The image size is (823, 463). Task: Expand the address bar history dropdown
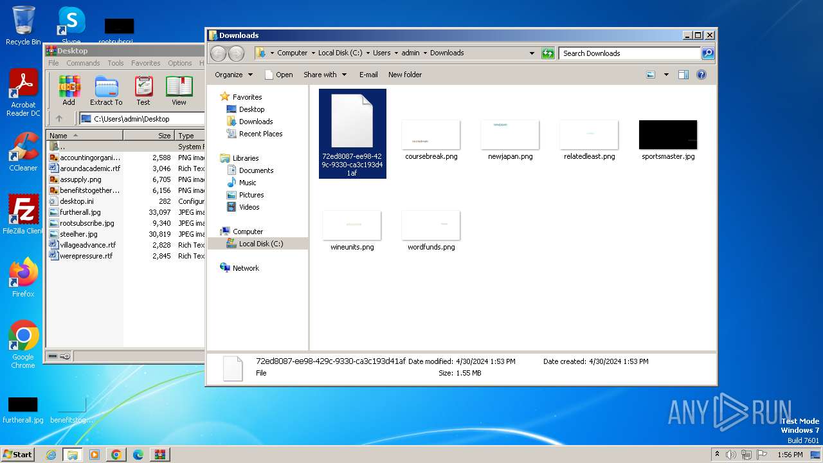(x=532, y=53)
